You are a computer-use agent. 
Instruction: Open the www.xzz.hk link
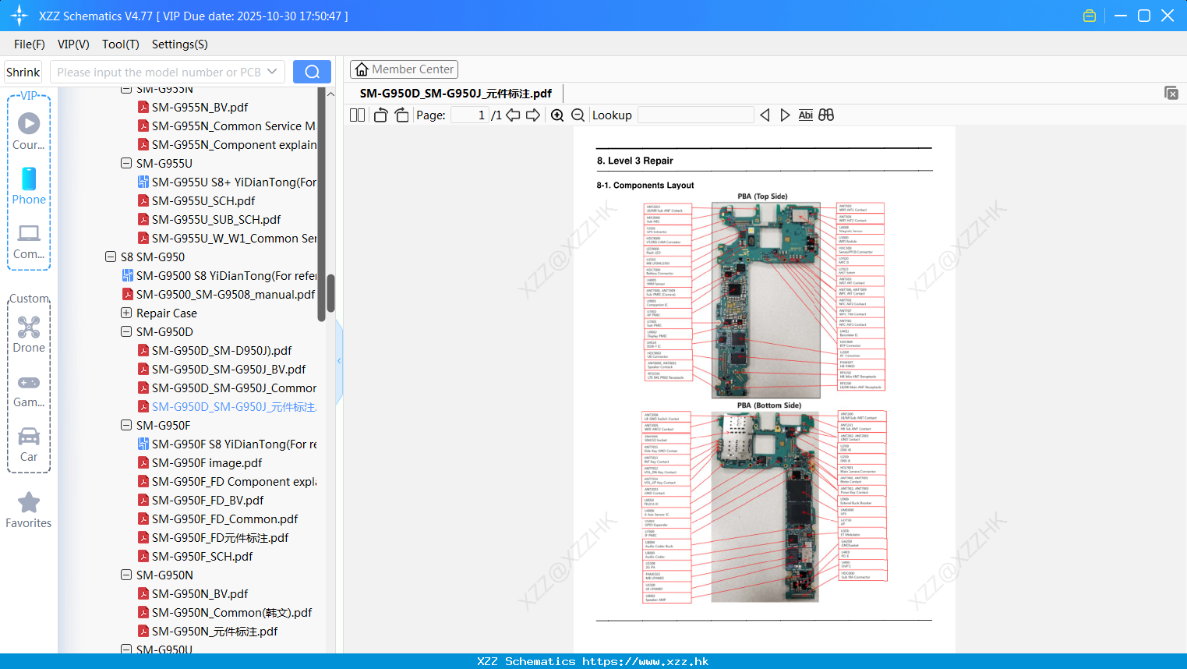pos(645,661)
